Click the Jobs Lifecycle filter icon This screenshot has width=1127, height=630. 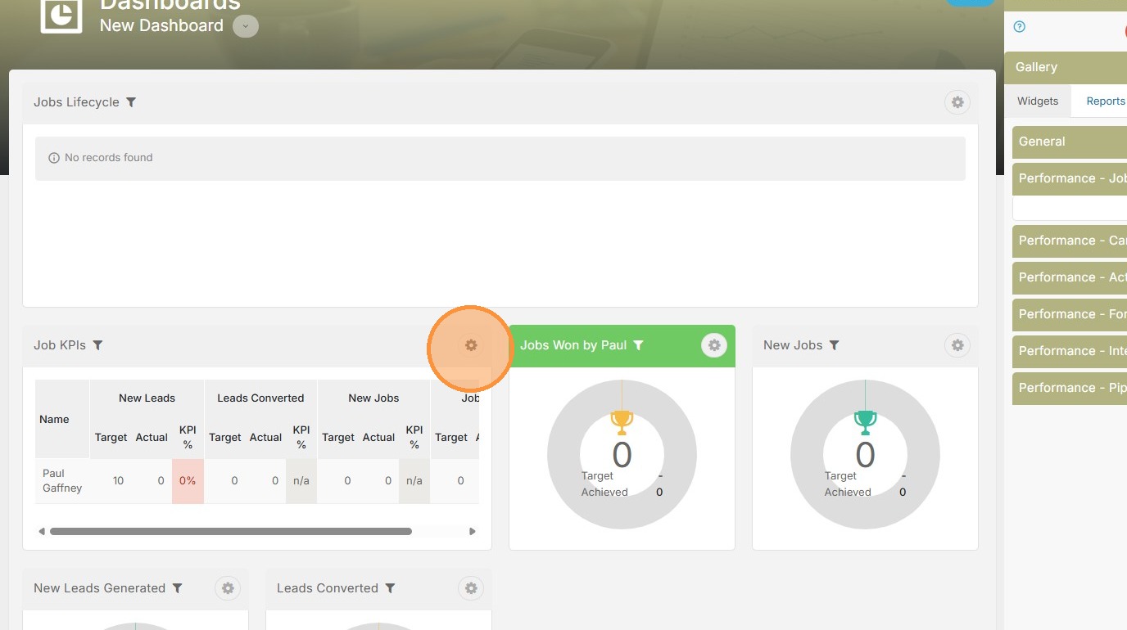coord(131,102)
